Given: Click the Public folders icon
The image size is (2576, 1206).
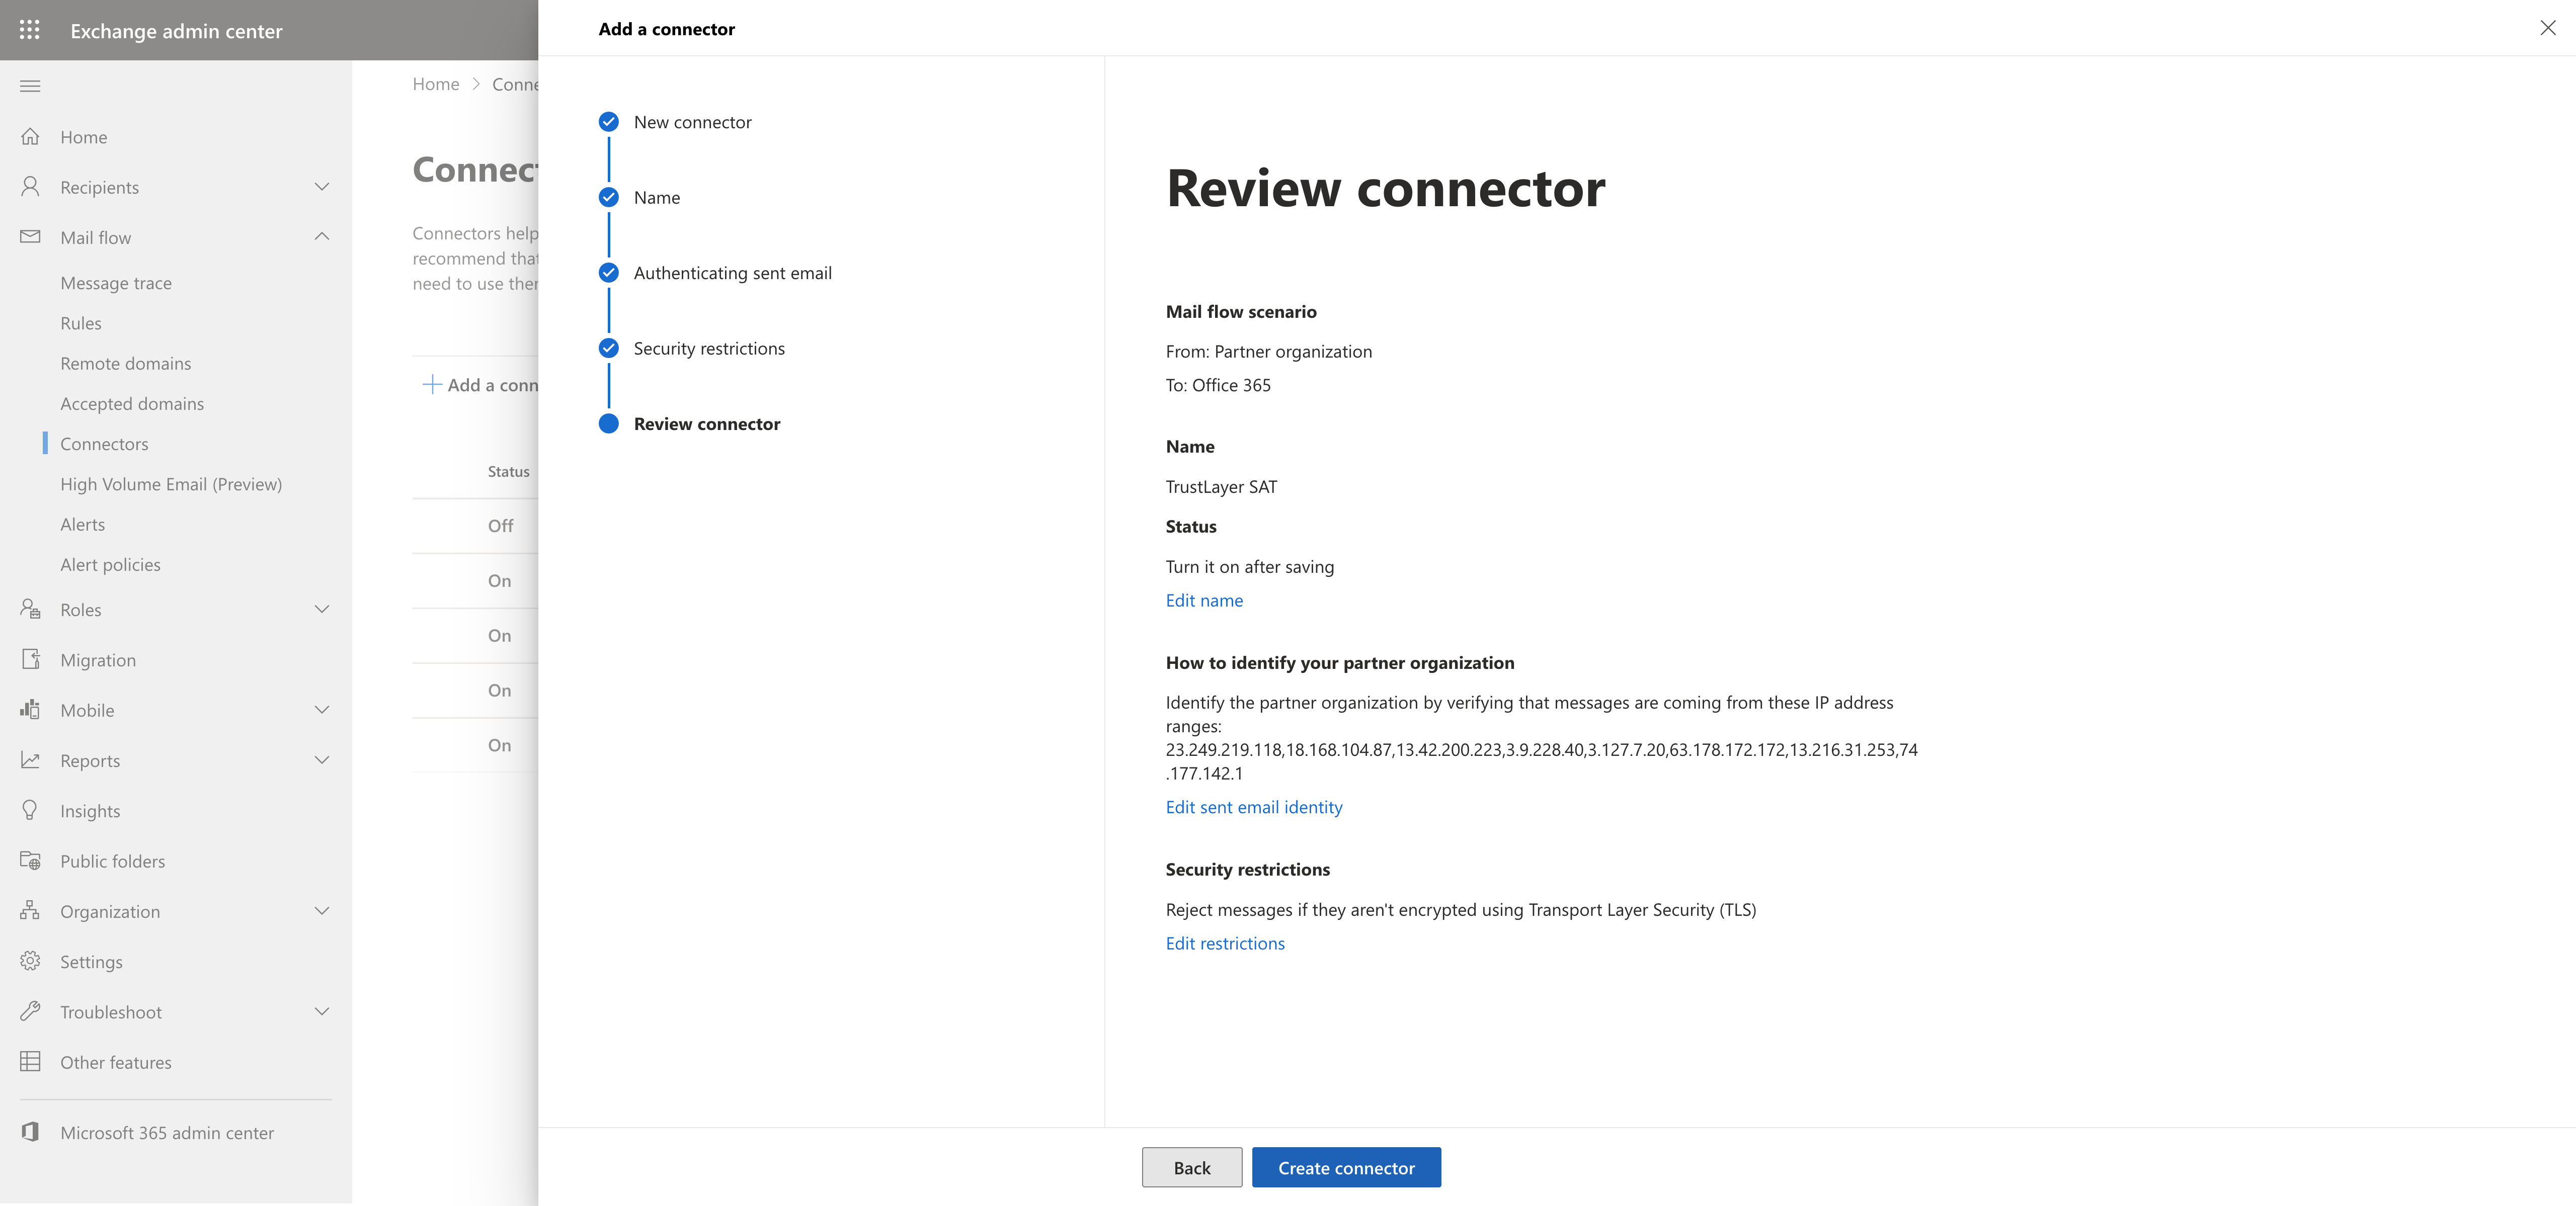Looking at the screenshot, I should coord(30,861).
